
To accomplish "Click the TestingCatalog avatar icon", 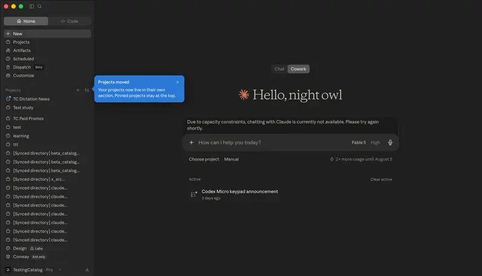I will tap(8, 270).
